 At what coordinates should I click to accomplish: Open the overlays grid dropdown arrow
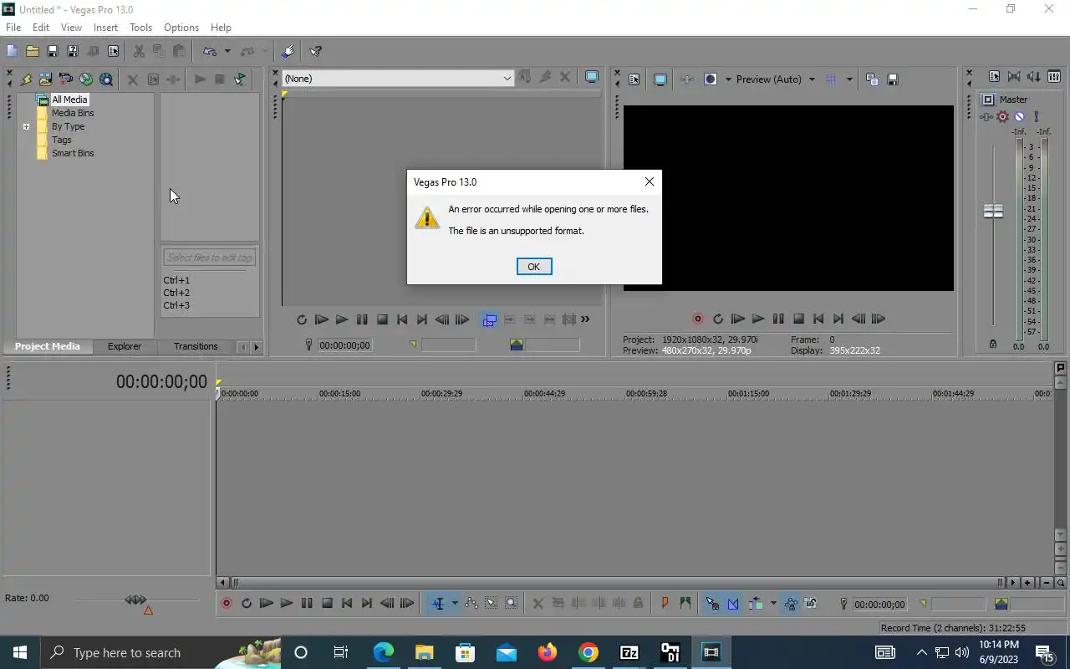pyautogui.click(x=849, y=79)
